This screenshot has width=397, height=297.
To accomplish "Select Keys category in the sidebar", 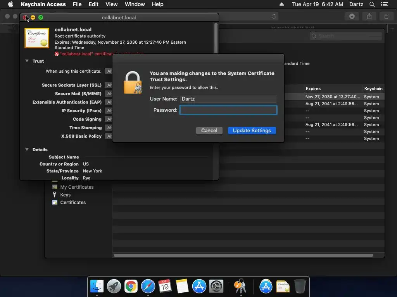I will tap(65, 195).
